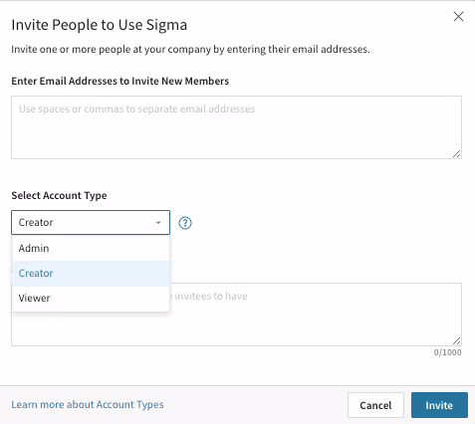
Task: Select Creator option in the list
Action: click(91, 274)
